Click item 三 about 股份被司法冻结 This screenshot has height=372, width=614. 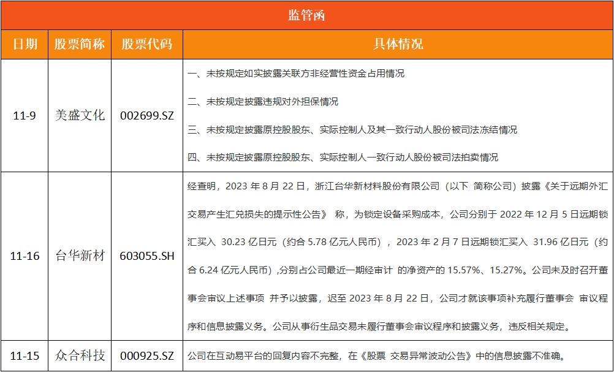(x=352, y=130)
